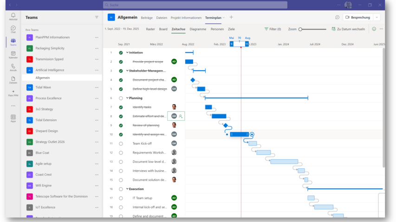Switch to the Board view tab
The width and height of the screenshot is (396, 222).
[x=163, y=29]
